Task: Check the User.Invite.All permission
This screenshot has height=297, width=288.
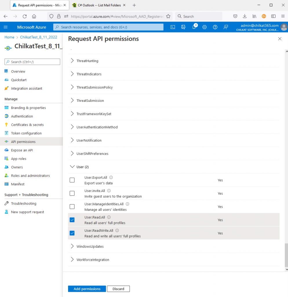Action: pos(72,193)
